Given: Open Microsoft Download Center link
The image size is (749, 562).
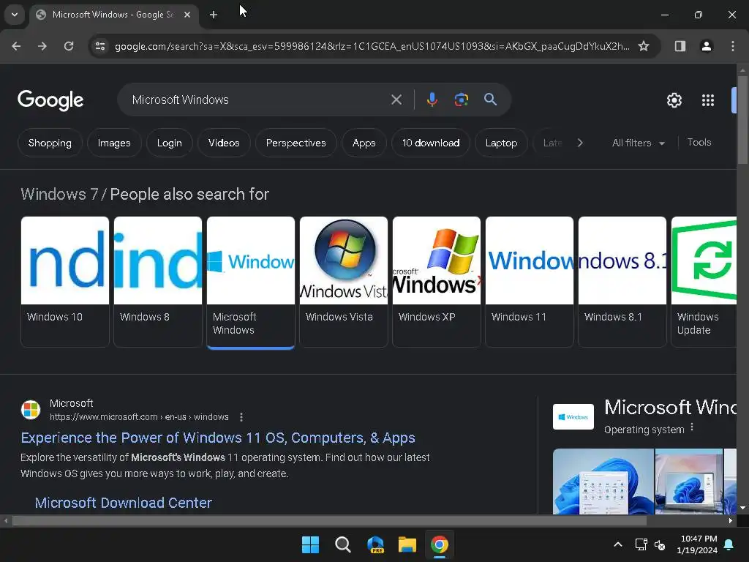Looking at the screenshot, I should [x=123, y=503].
